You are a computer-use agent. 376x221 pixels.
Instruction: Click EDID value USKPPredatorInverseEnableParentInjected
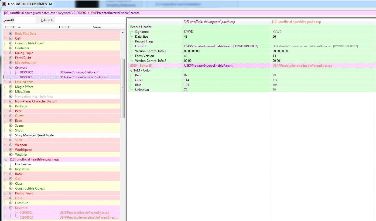[302, 66]
